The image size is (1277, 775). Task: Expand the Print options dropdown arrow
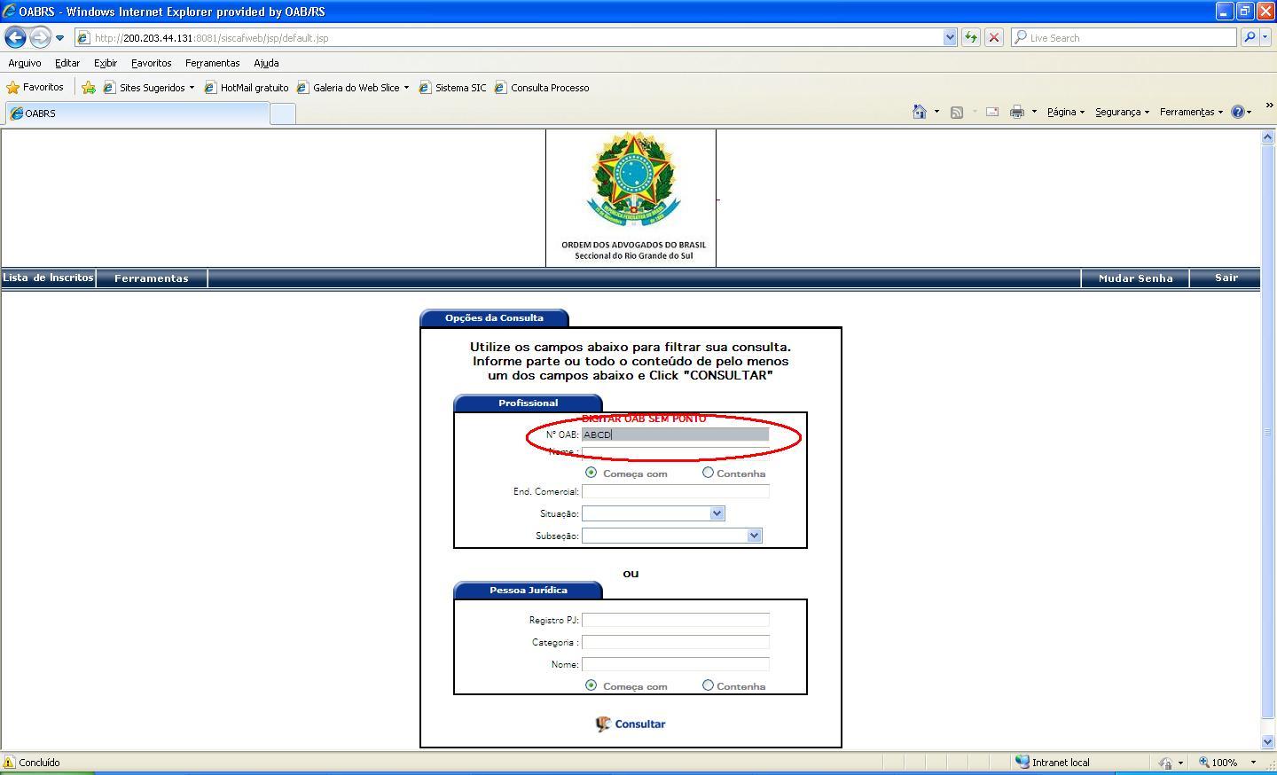pyautogui.click(x=1034, y=112)
